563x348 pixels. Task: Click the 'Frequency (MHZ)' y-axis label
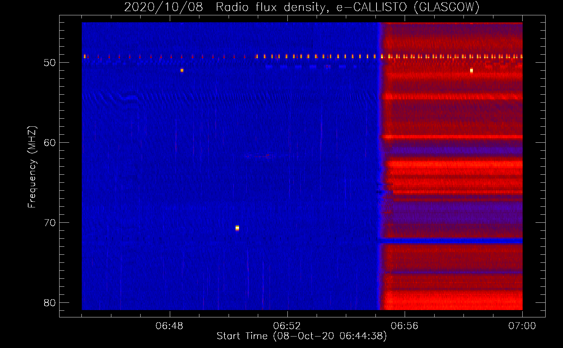(32, 167)
